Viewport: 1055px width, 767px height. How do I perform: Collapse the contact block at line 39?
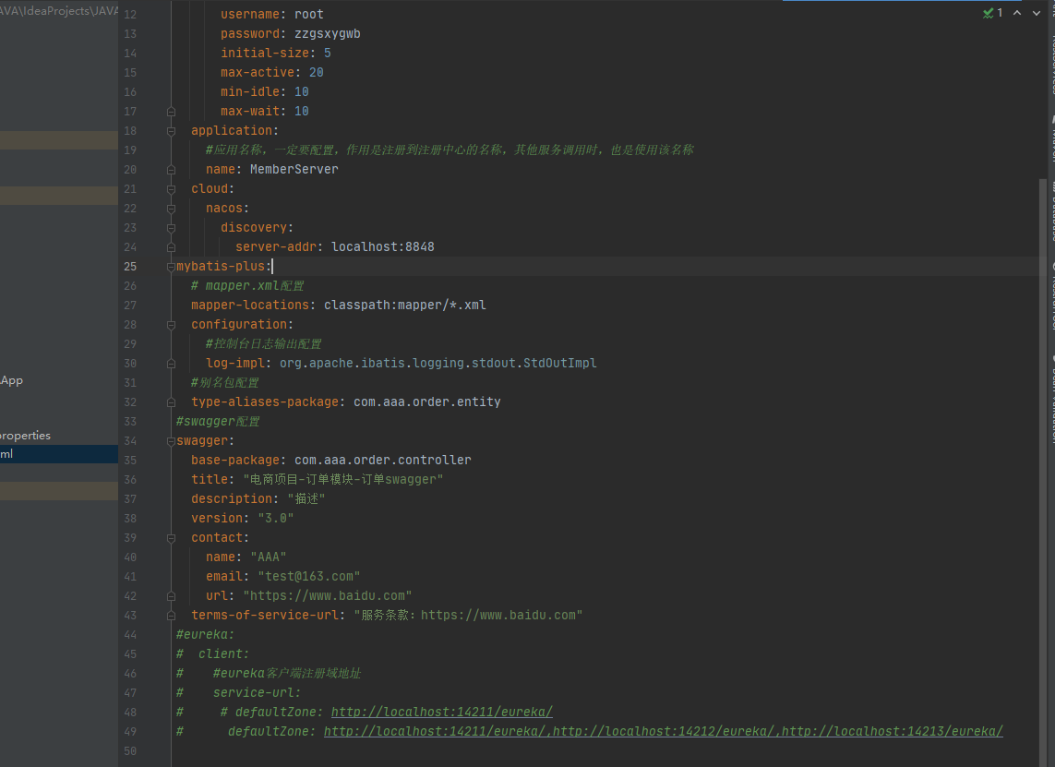[171, 538]
